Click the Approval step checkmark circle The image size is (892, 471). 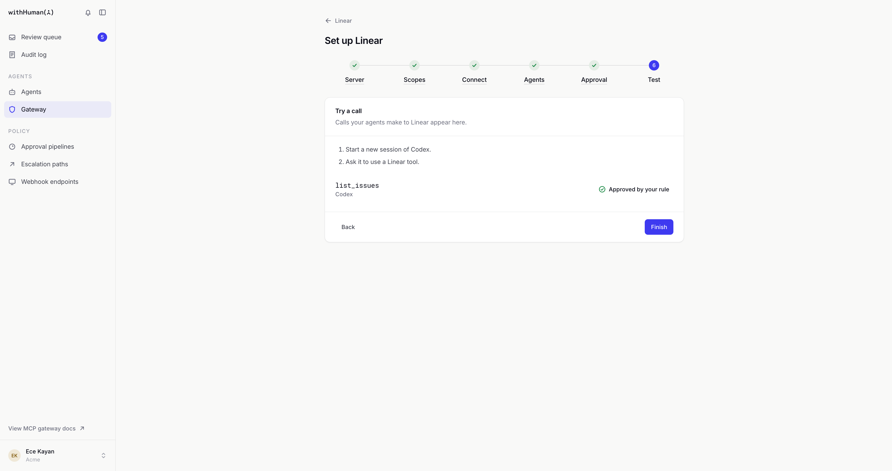coord(594,65)
